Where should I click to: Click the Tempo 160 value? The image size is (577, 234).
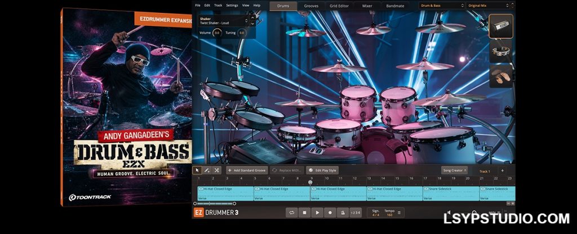coord(389,215)
